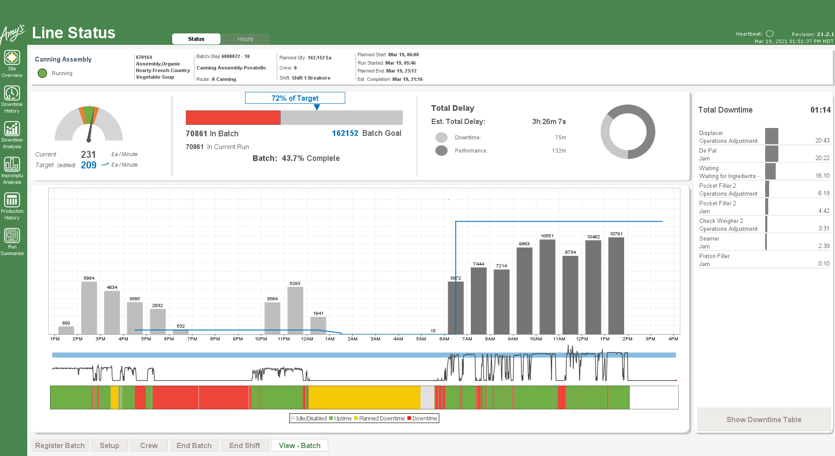Select the Idle/Disabled legend entry

click(309, 418)
